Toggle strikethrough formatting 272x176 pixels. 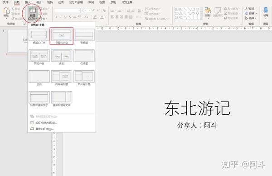[75, 17]
